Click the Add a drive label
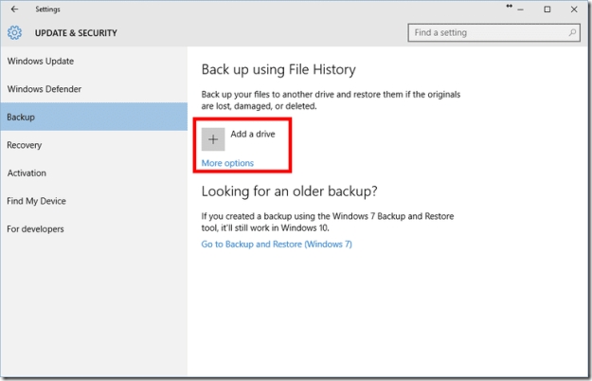The width and height of the screenshot is (592, 381). pyautogui.click(x=253, y=135)
